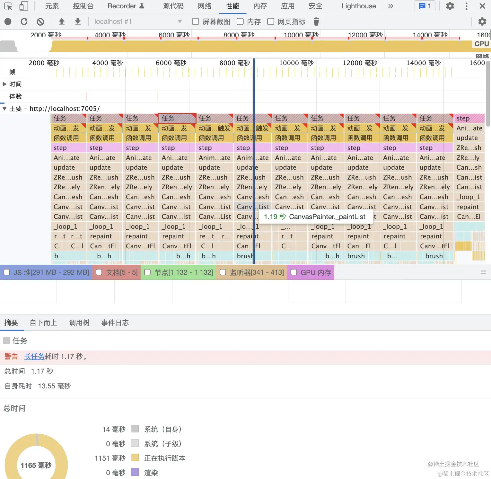Open the 事件日志 tab
Image resolution: width=491 pixels, height=479 pixels.
point(115,323)
